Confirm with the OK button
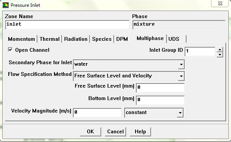231x142 pixels. coord(91,131)
